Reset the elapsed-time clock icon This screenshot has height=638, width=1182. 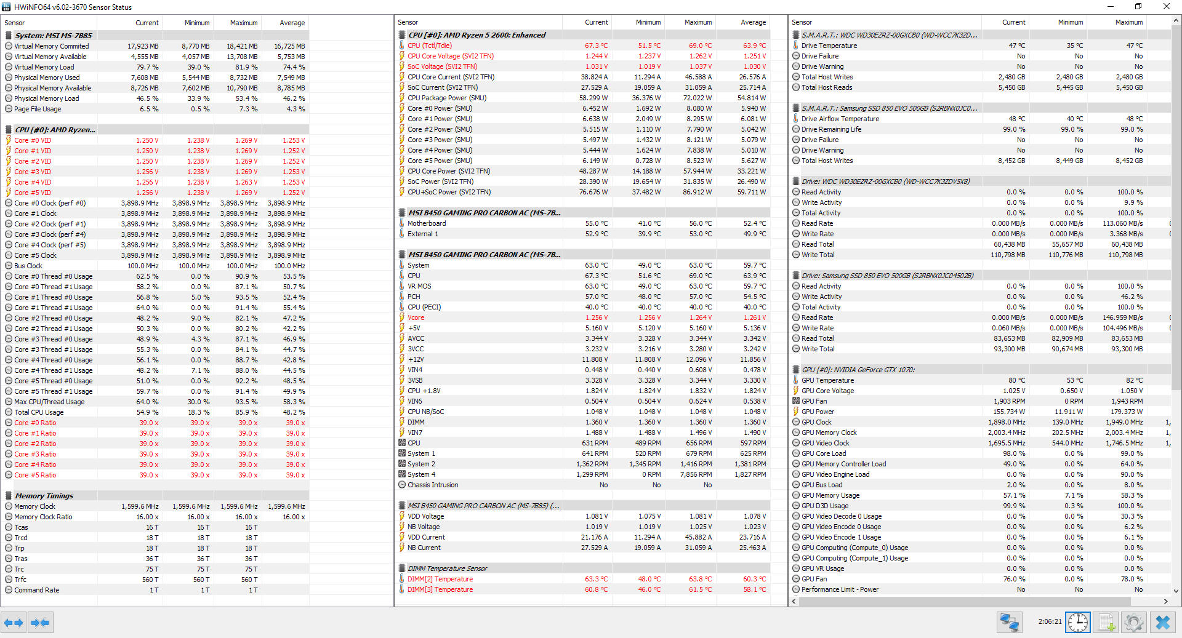coord(1078,623)
